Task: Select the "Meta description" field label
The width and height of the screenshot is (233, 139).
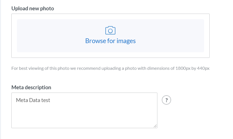Action: [31, 87]
